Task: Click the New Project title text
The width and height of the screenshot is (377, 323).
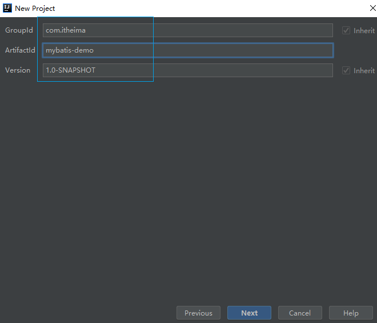Action: tap(35, 9)
